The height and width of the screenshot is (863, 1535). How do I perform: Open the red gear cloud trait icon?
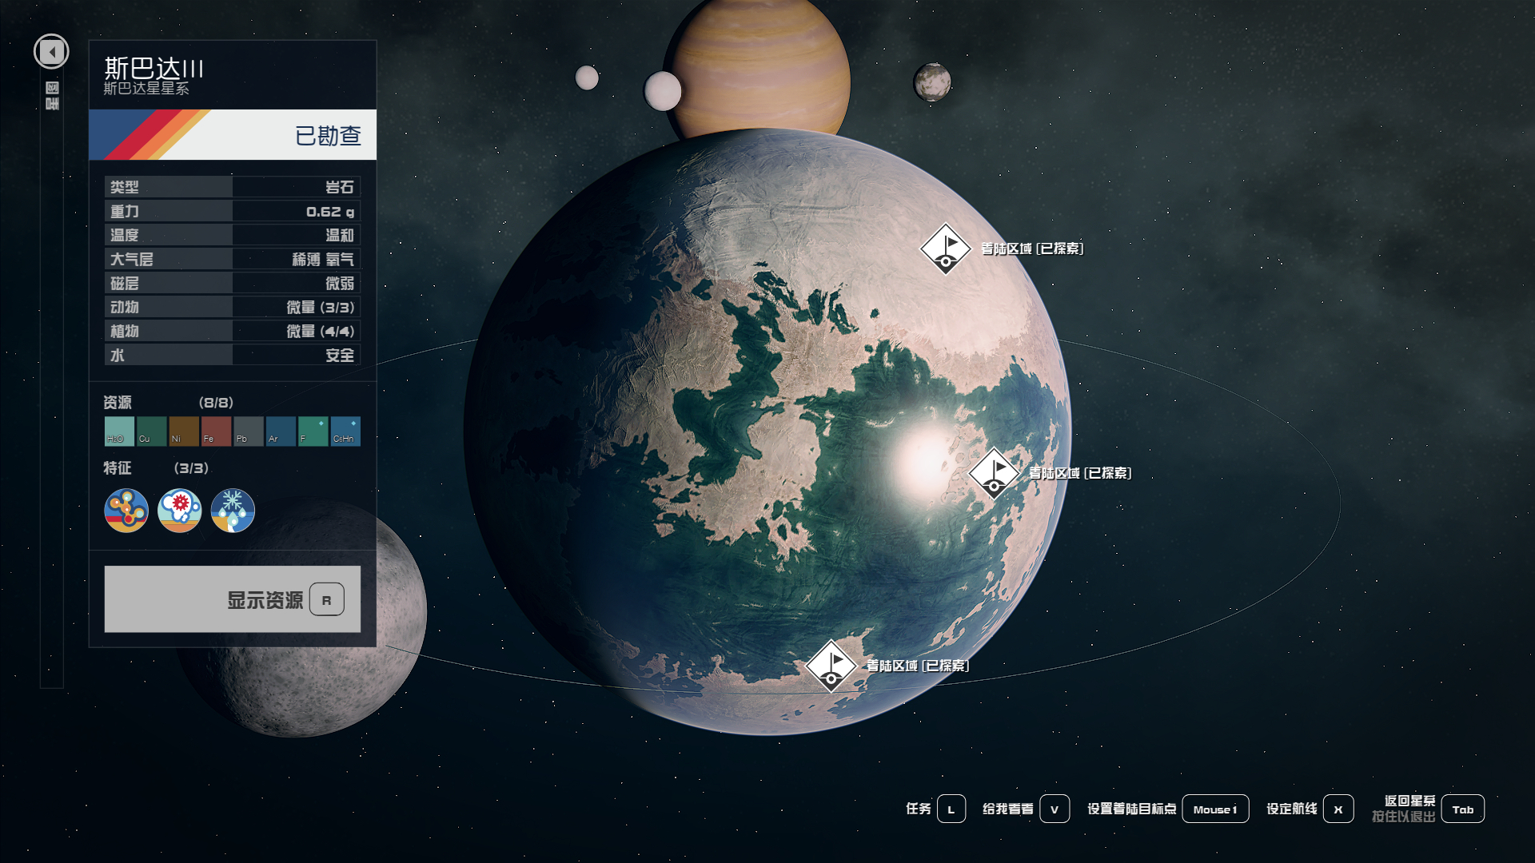point(179,511)
